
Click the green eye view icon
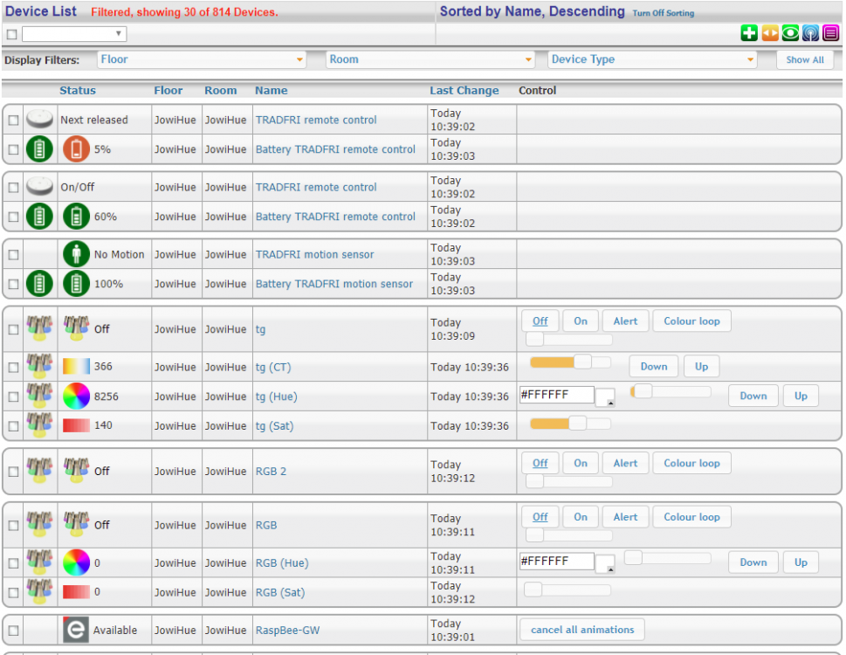coord(790,34)
